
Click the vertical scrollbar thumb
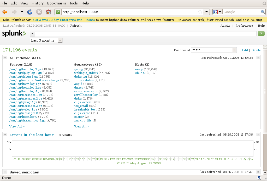[265, 91]
